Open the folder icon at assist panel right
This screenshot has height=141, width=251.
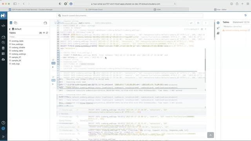coord(45,23)
